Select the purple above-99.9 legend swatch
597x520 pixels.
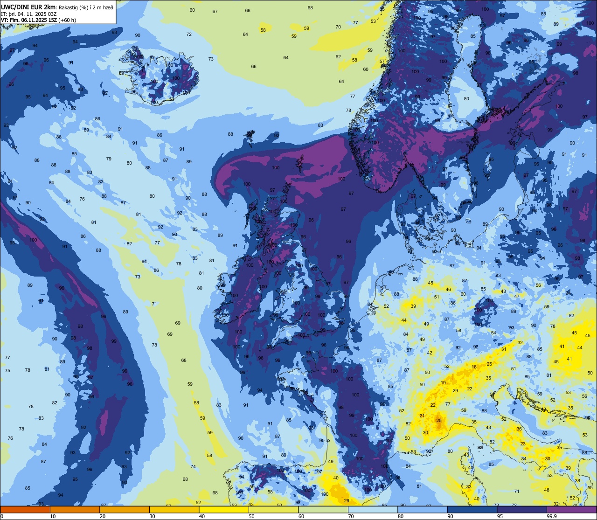[571, 509]
